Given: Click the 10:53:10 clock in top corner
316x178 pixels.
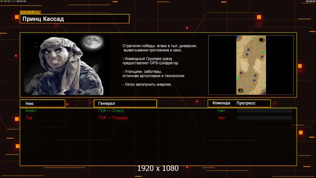Looking at the screenshot, I should click(21, 1).
